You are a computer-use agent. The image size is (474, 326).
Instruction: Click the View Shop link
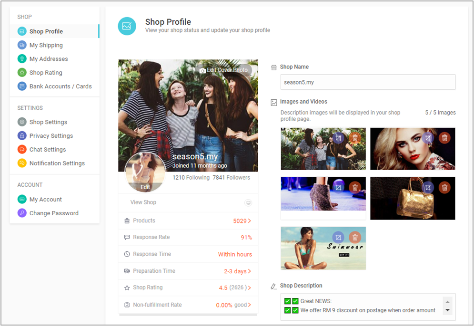point(143,202)
